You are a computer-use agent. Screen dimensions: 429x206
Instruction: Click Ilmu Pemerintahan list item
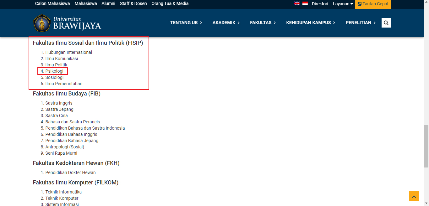point(64,84)
